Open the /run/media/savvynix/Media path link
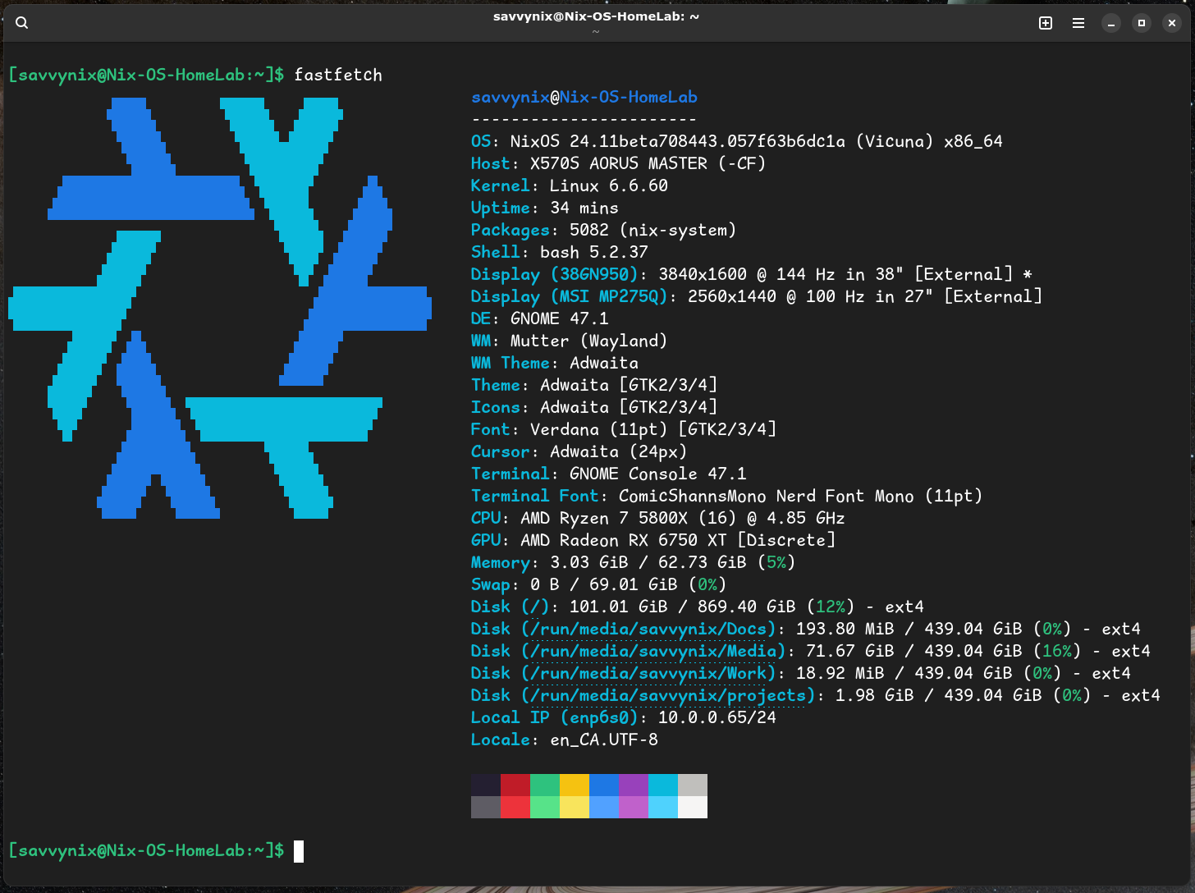This screenshot has width=1195, height=893. point(653,651)
